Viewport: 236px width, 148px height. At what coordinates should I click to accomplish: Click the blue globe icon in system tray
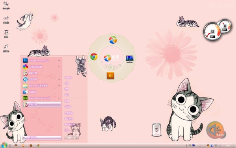(212, 146)
